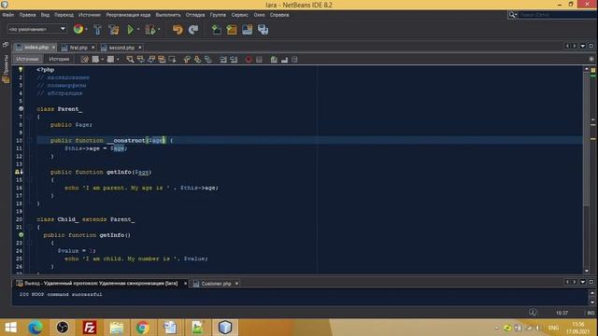Click Find Selection magnifier in editor toolbar
598x336 pixels.
(130, 59)
